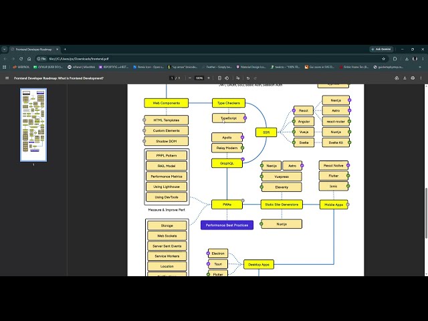
Task: Redo the PDF annotation
Action: tap(255, 78)
